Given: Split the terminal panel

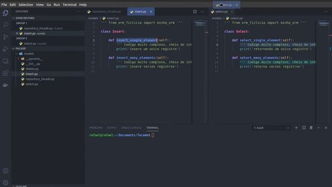Looking at the screenshot, I should click(x=304, y=128).
